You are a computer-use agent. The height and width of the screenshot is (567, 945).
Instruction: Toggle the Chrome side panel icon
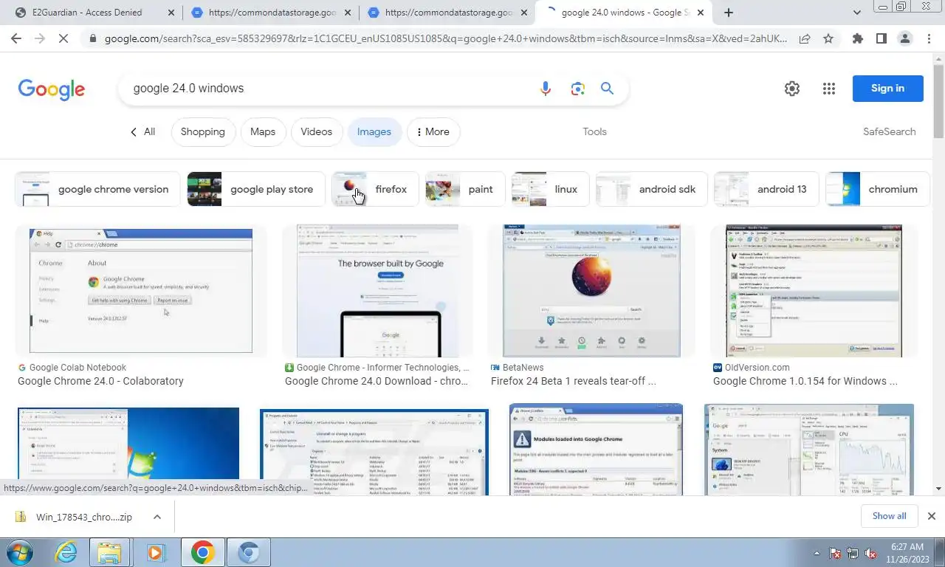pos(881,38)
